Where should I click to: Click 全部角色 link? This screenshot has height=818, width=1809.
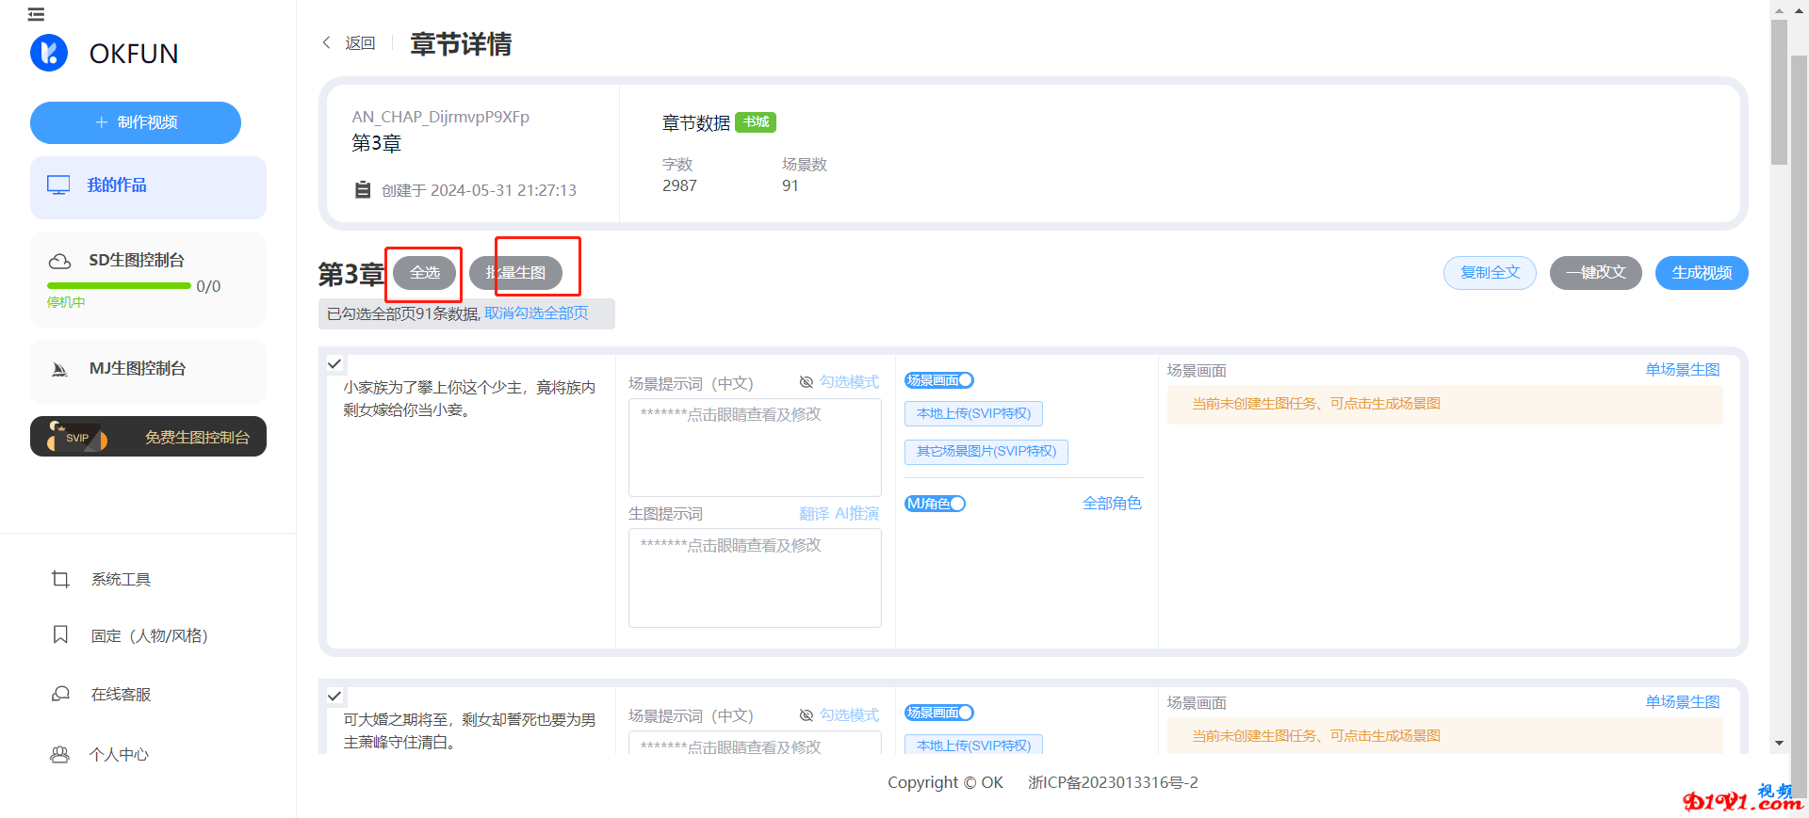pos(1112,504)
